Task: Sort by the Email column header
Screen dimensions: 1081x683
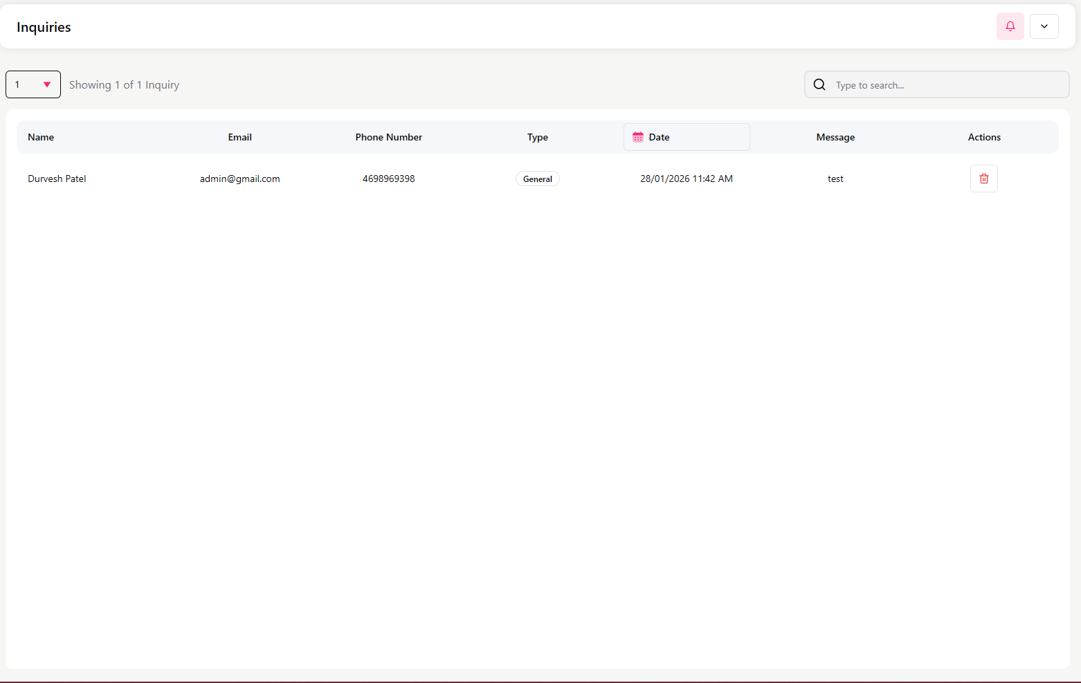Action: point(239,137)
